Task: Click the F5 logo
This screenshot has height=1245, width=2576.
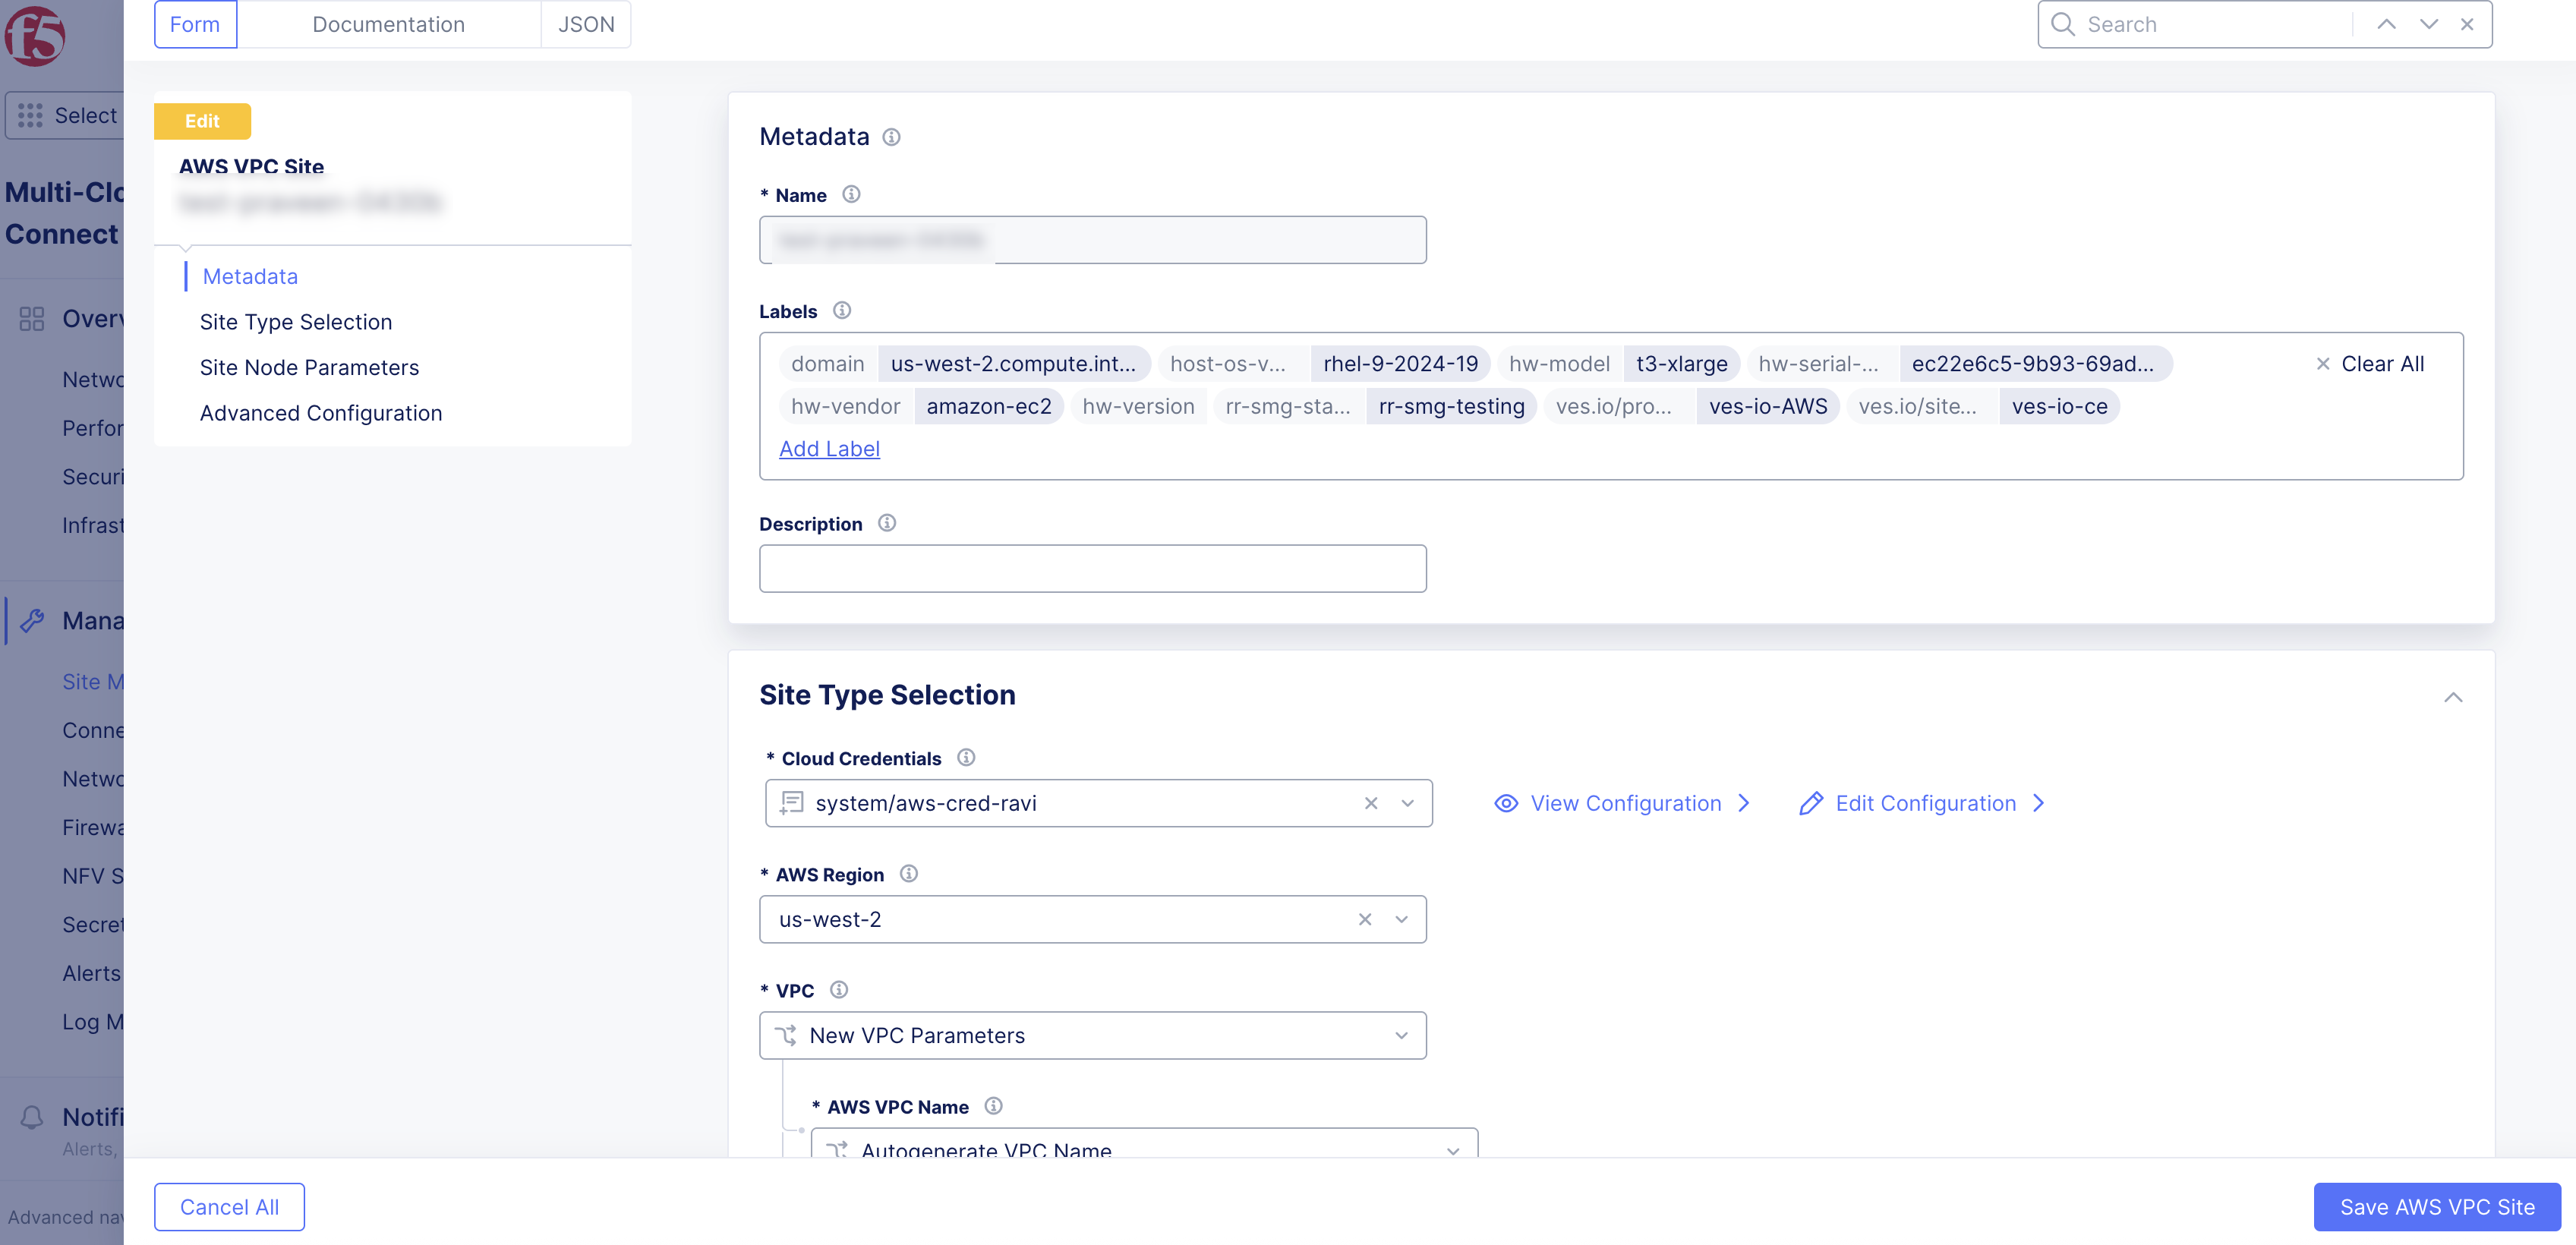Action: tap(36, 36)
